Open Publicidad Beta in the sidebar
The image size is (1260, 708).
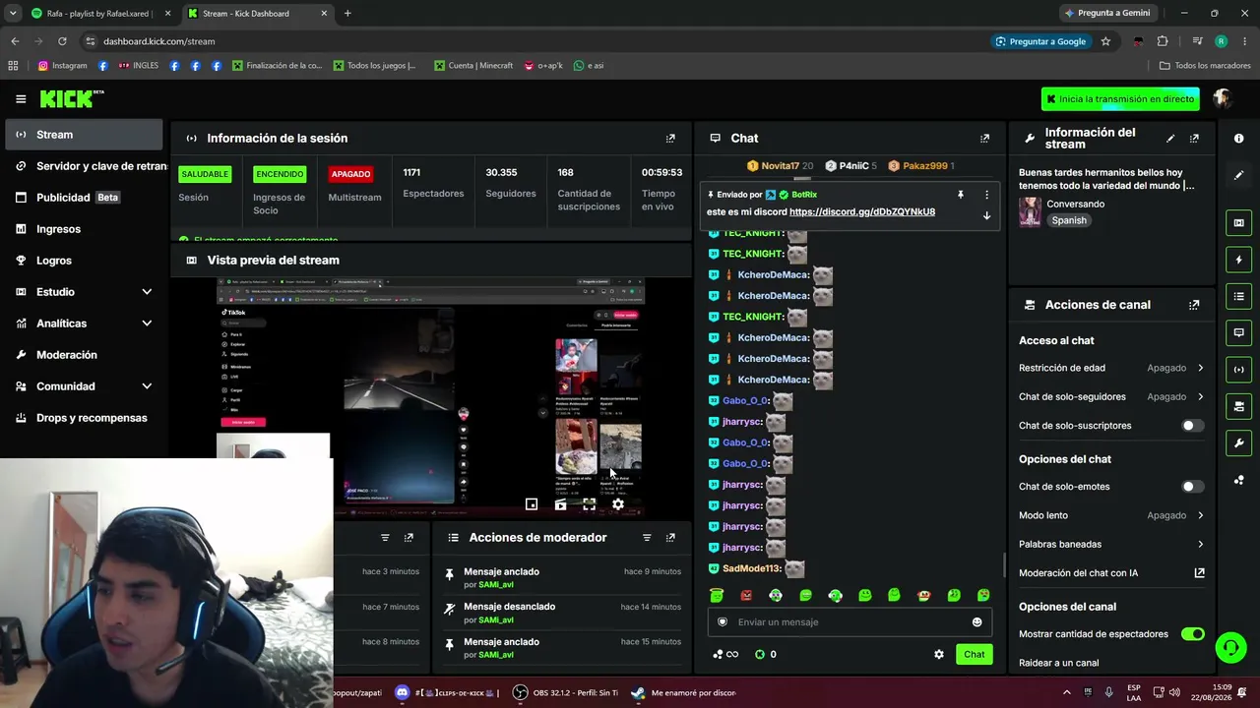tap(84, 198)
